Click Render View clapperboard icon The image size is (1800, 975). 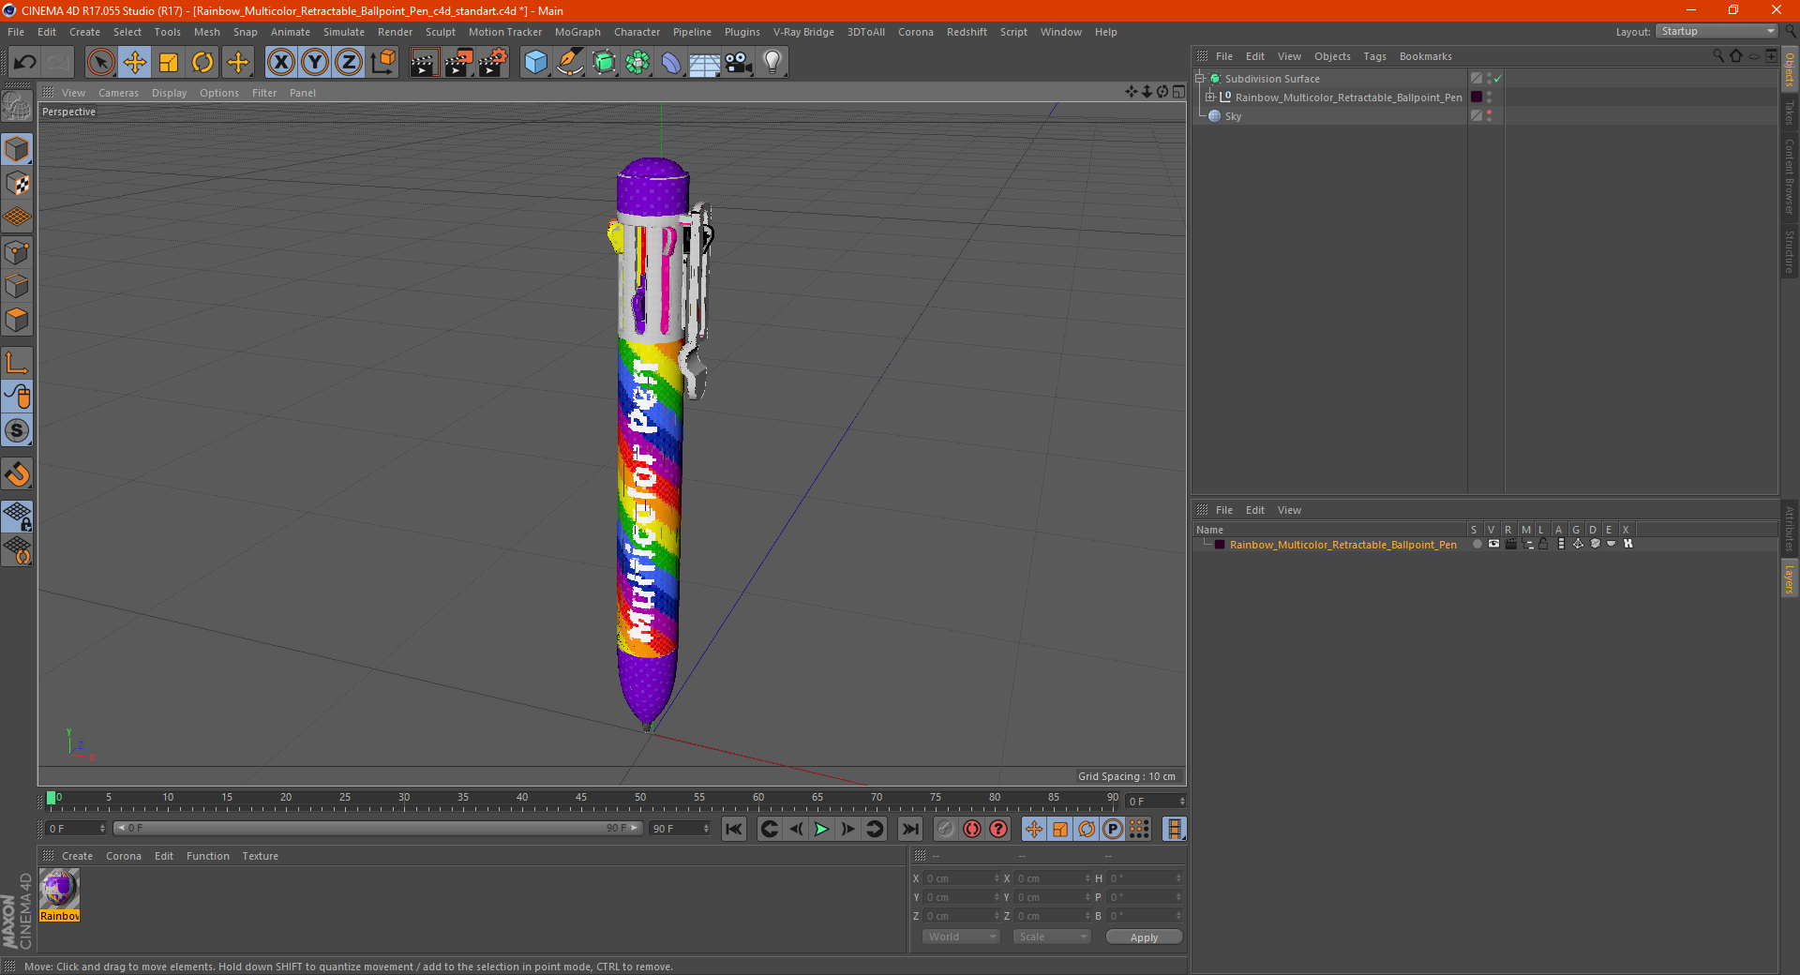tap(424, 63)
